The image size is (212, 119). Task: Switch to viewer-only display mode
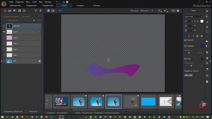[x=53, y=11]
